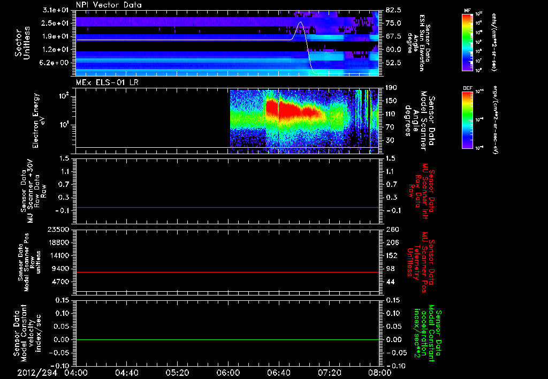Click the 'NF' color bar label
The image size is (548, 379).
pyautogui.click(x=468, y=11)
